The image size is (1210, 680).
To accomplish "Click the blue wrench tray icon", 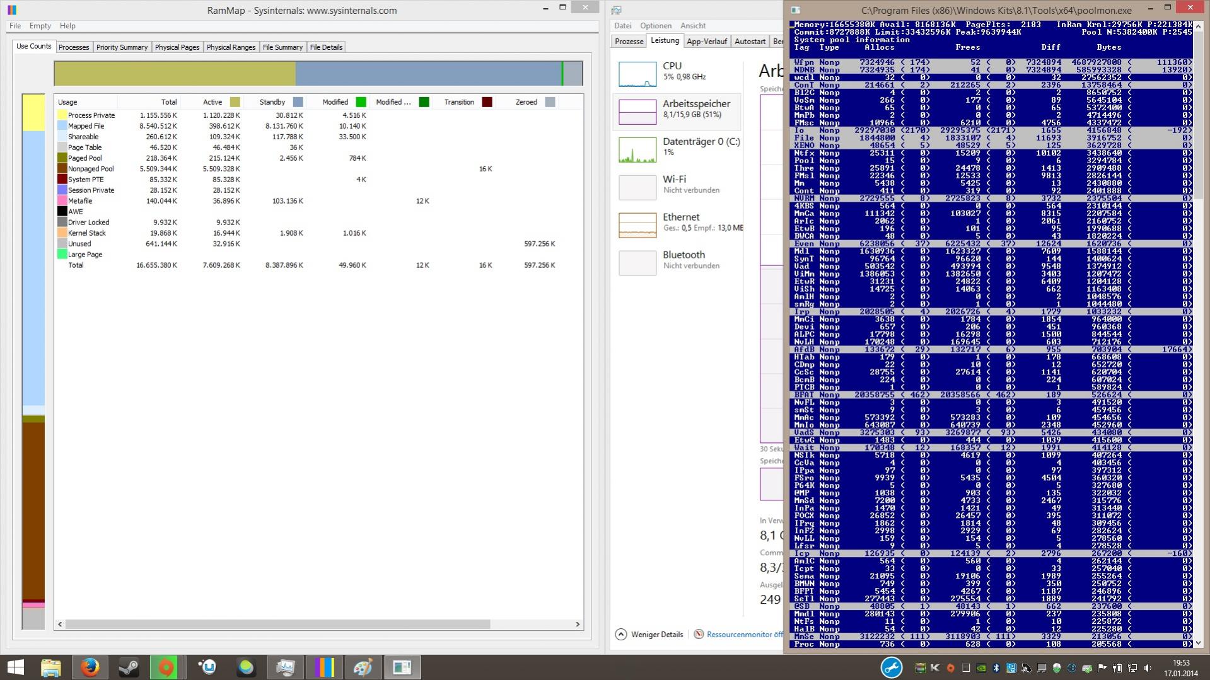I will [x=892, y=667].
